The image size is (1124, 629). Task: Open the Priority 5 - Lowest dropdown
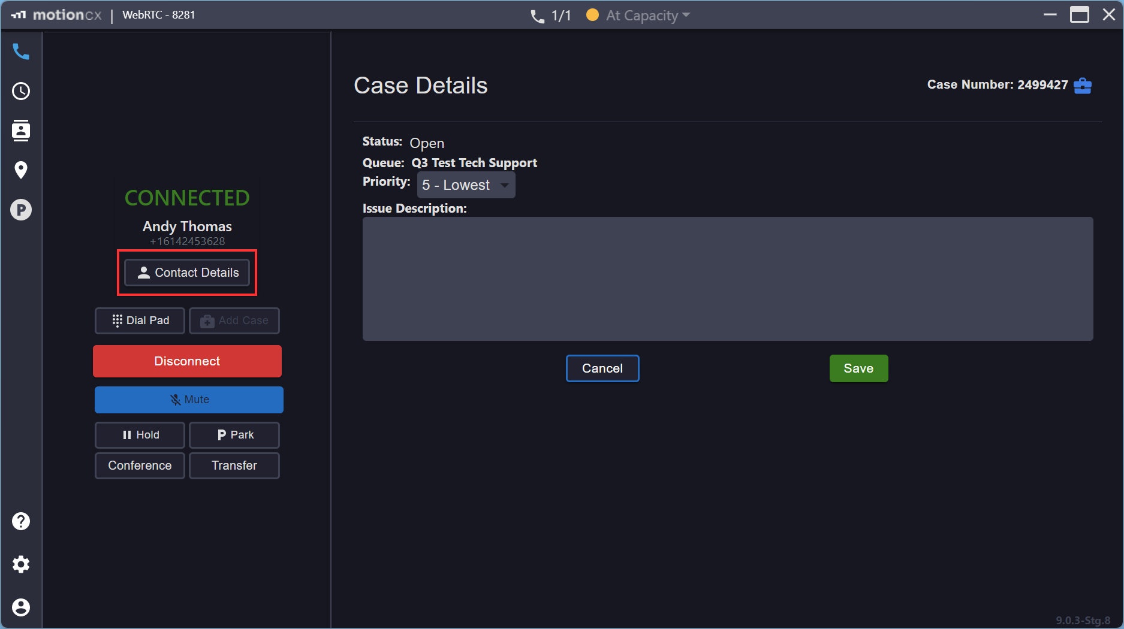tap(466, 185)
